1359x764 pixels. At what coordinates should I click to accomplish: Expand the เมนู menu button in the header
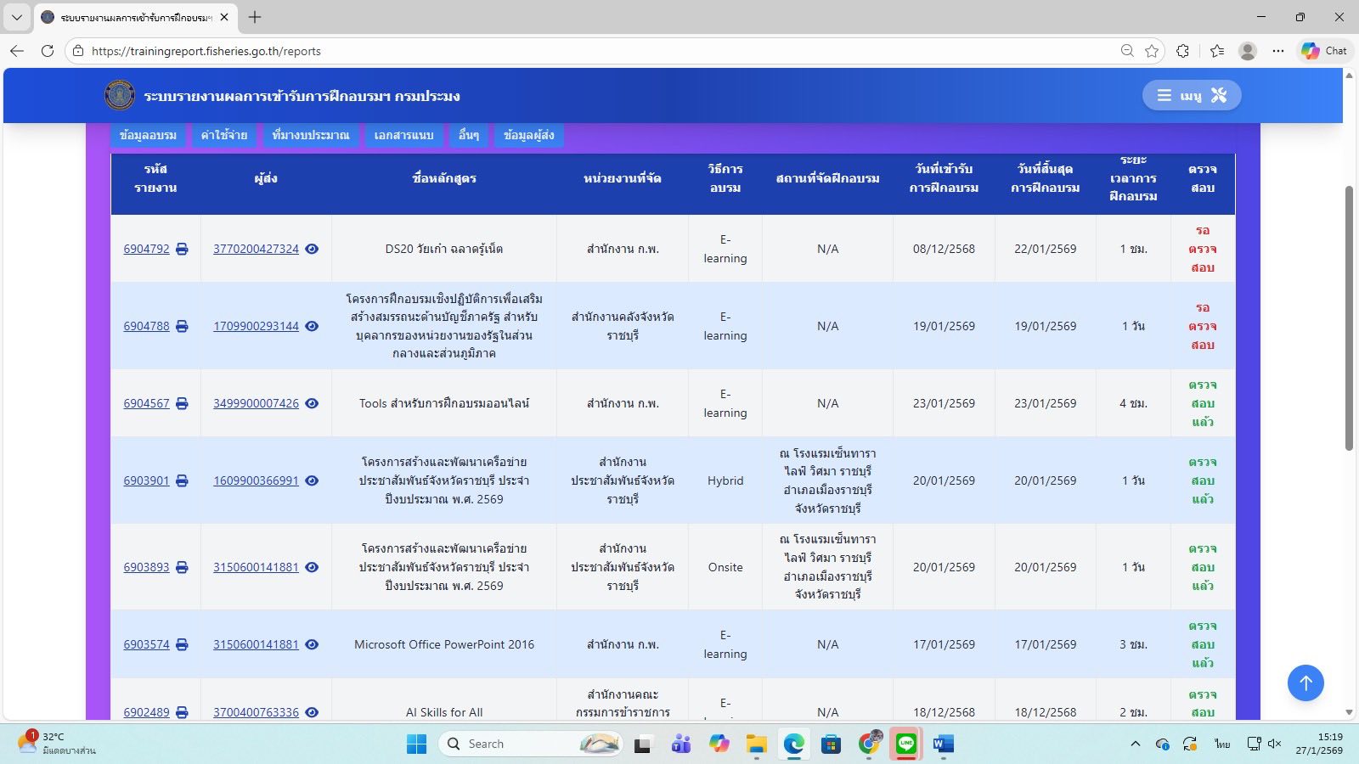pyautogui.click(x=1191, y=95)
